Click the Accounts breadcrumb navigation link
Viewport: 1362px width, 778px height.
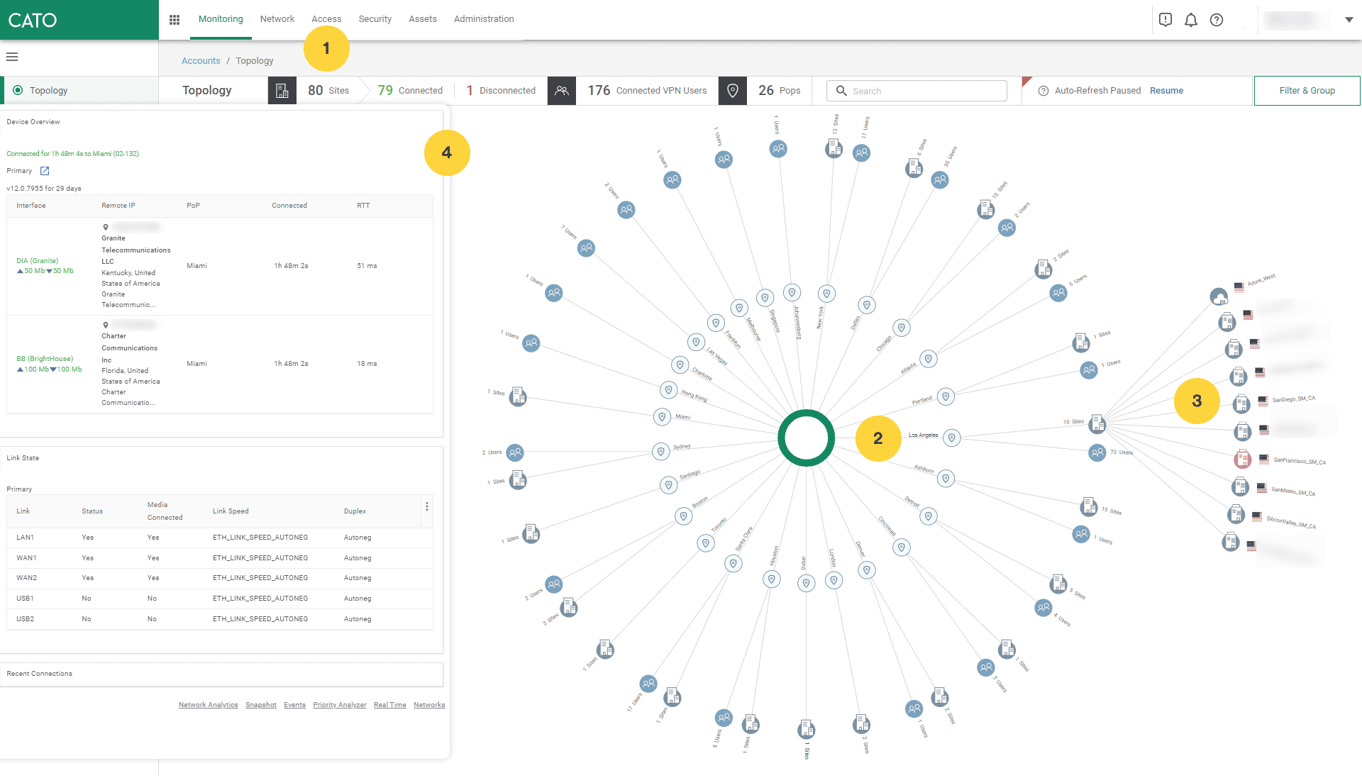pos(199,61)
